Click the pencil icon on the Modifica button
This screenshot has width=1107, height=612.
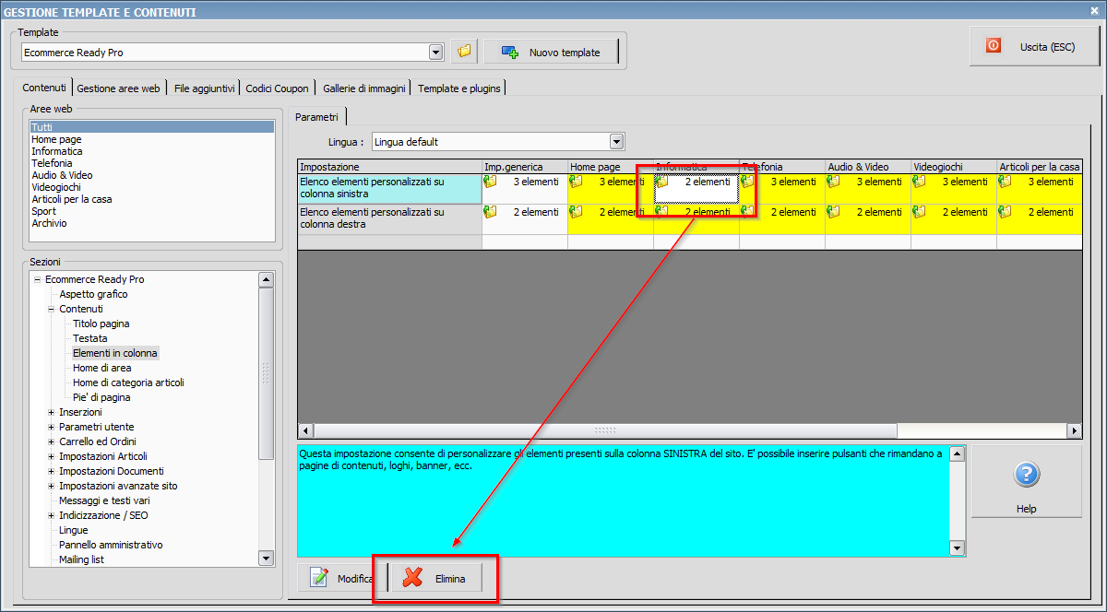click(320, 578)
